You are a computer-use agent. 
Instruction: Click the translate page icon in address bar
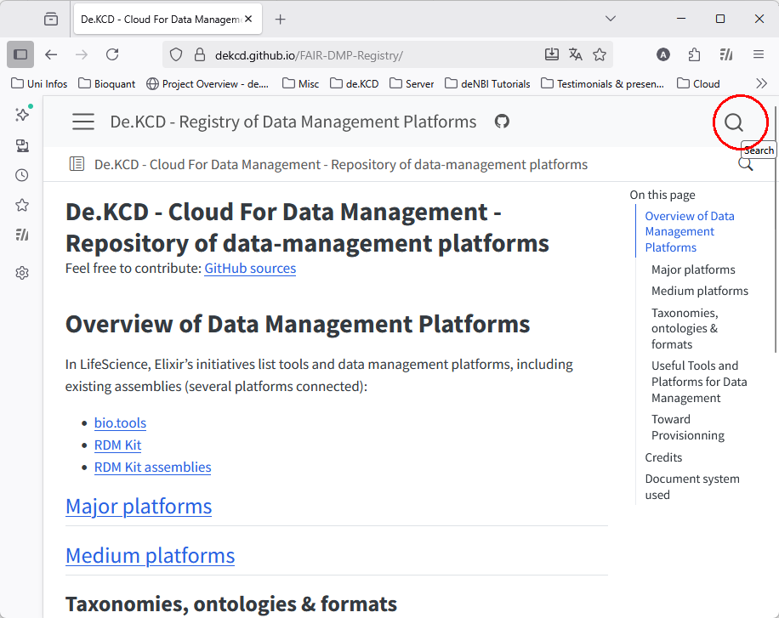click(576, 54)
